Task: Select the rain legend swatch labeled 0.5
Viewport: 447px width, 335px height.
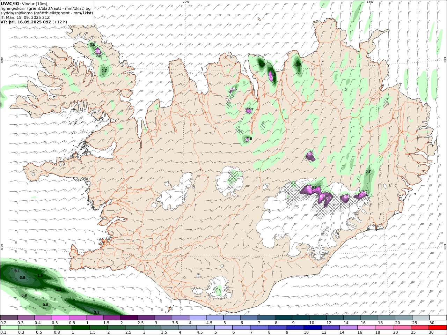Action: pyautogui.click(x=45, y=328)
